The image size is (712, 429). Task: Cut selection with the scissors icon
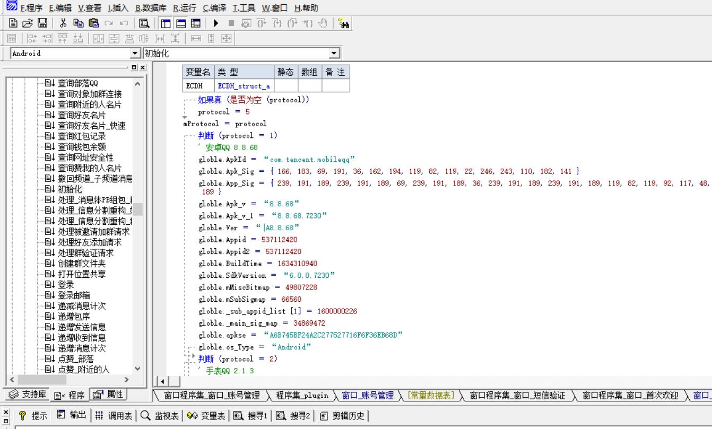[x=63, y=23]
